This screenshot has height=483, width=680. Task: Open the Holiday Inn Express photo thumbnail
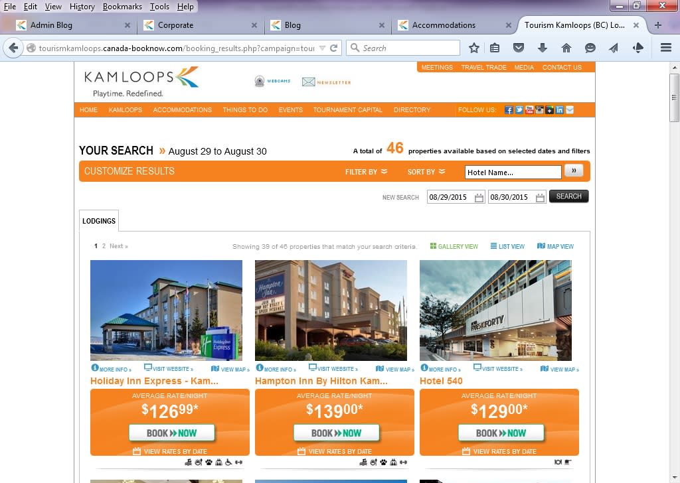click(x=166, y=310)
